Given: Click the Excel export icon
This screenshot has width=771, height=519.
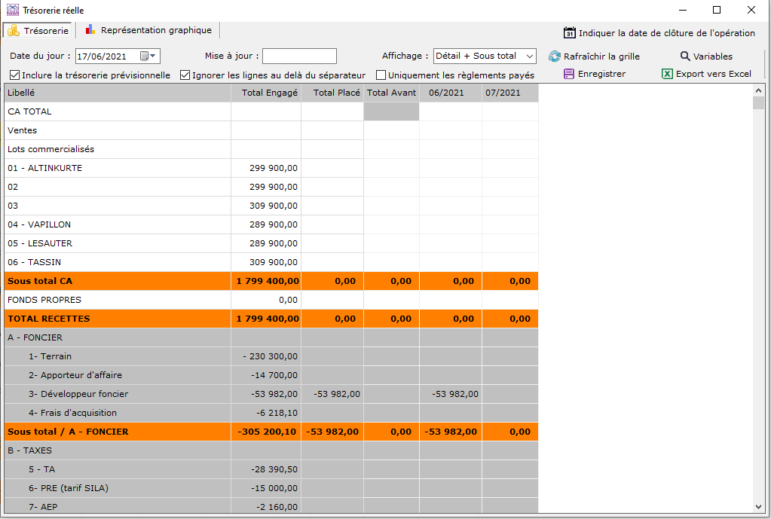Looking at the screenshot, I should coord(667,74).
